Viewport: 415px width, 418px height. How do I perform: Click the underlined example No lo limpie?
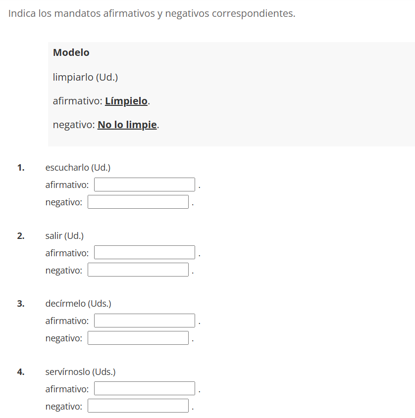pyautogui.click(x=127, y=124)
